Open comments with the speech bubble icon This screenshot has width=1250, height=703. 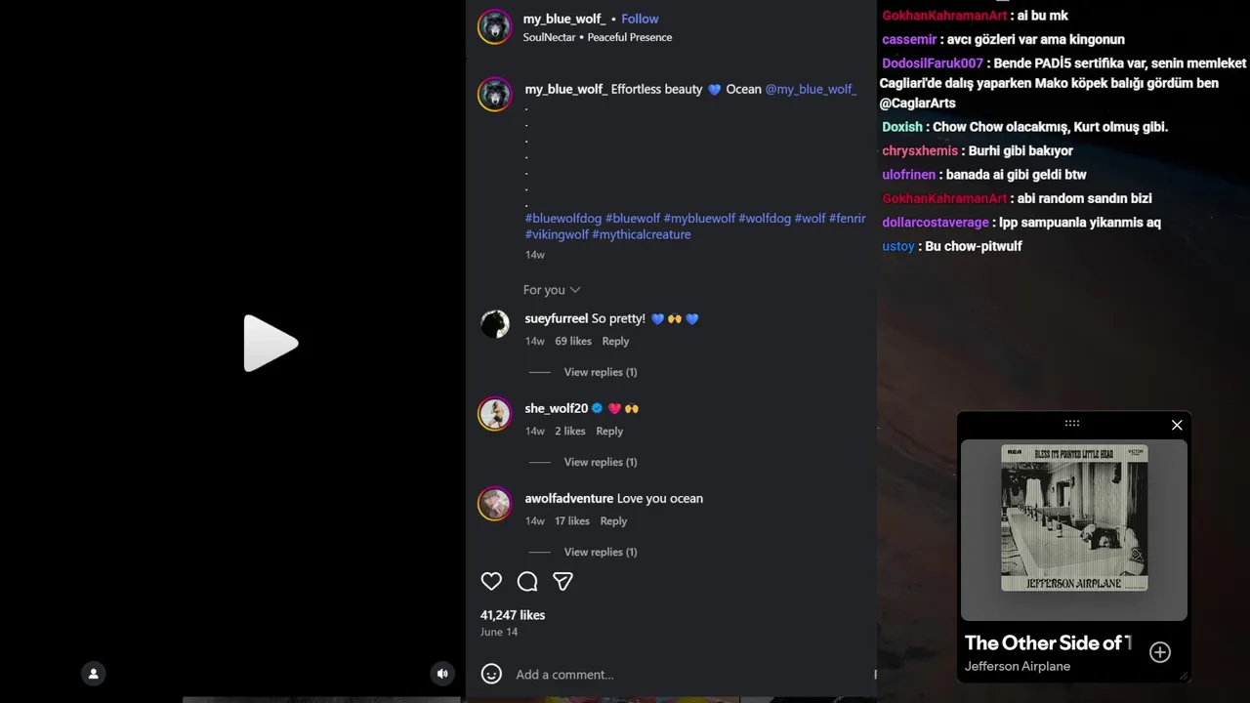527,582
